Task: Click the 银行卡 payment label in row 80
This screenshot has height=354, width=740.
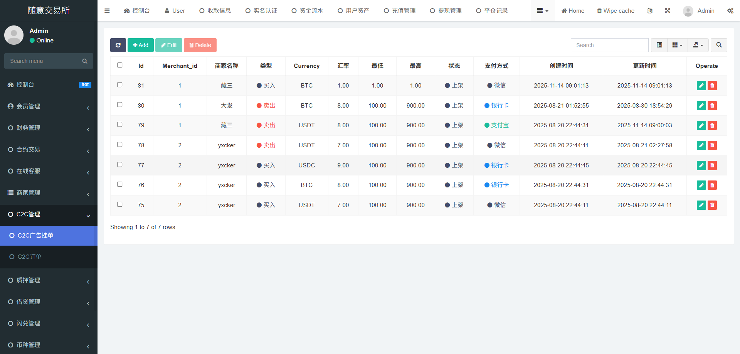Action: click(x=499, y=106)
